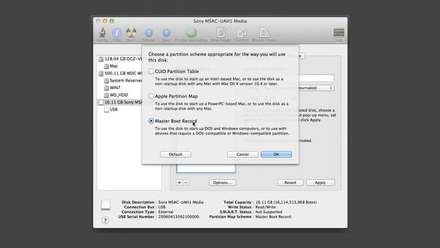Image resolution: width=440 pixels, height=248 pixels.
Task: Click the 'External' connection type value
Action: pyautogui.click(x=166, y=212)
